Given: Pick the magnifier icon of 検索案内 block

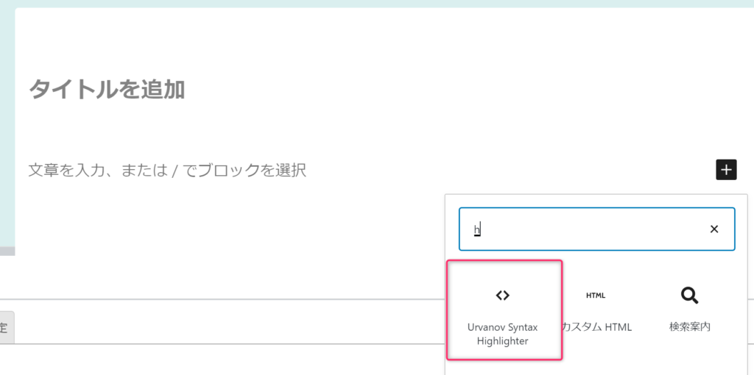Looking at the screenshot, I should (689, 296).
